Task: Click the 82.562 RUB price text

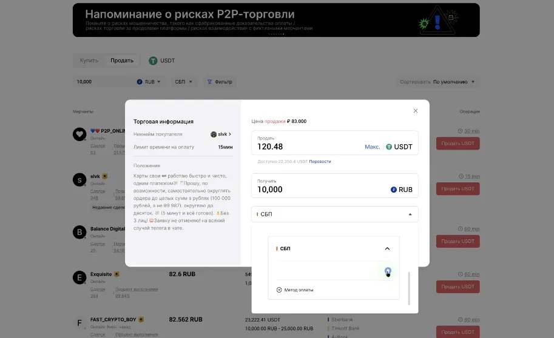Action: point(186,320)
